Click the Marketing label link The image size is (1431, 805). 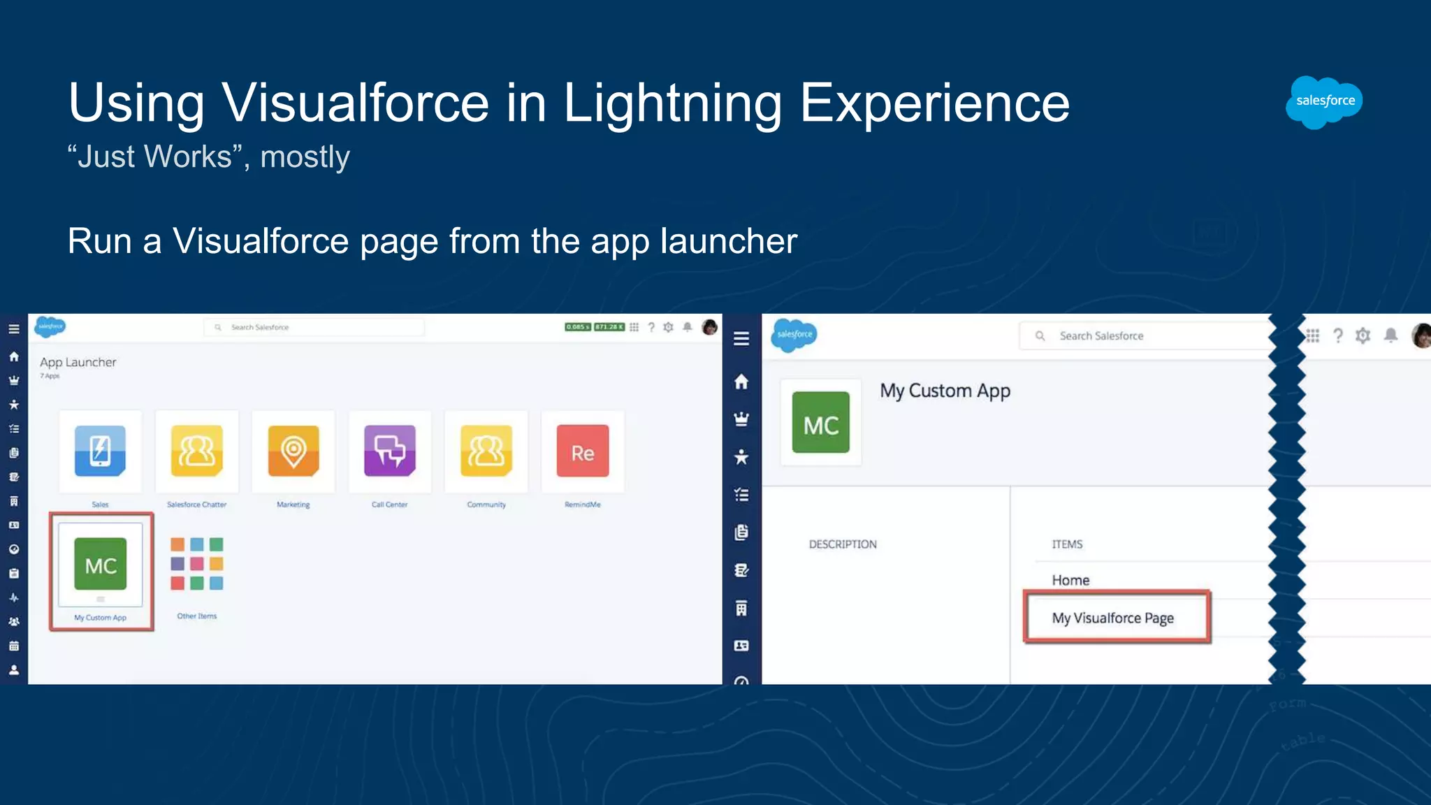coord(293,505)
